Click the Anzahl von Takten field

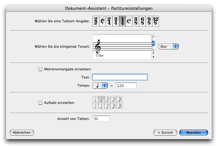[x=101, y=119]
